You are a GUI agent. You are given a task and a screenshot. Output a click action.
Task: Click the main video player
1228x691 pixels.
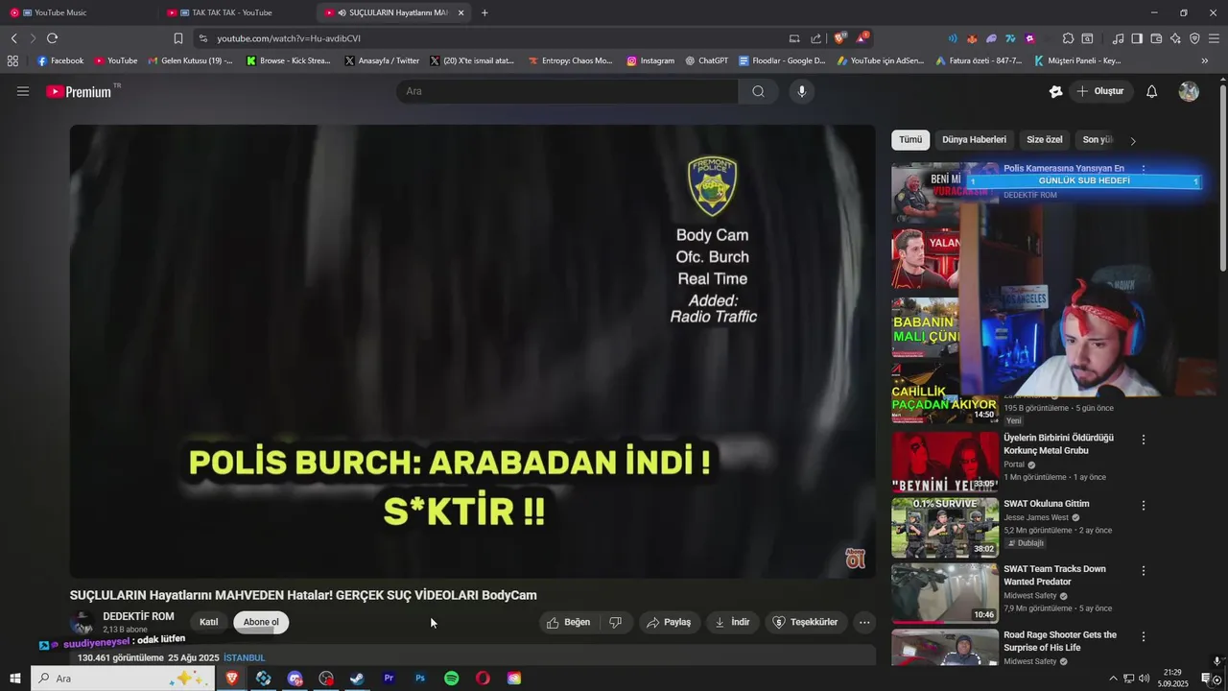pos(472,351)
